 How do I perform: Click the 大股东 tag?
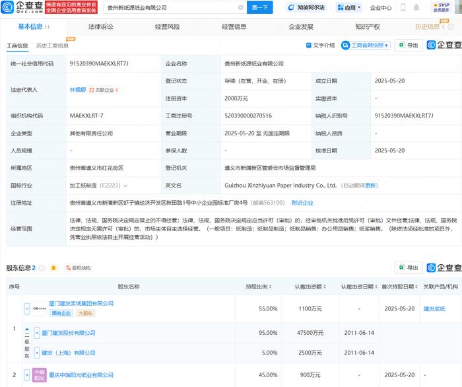point(85,313)
